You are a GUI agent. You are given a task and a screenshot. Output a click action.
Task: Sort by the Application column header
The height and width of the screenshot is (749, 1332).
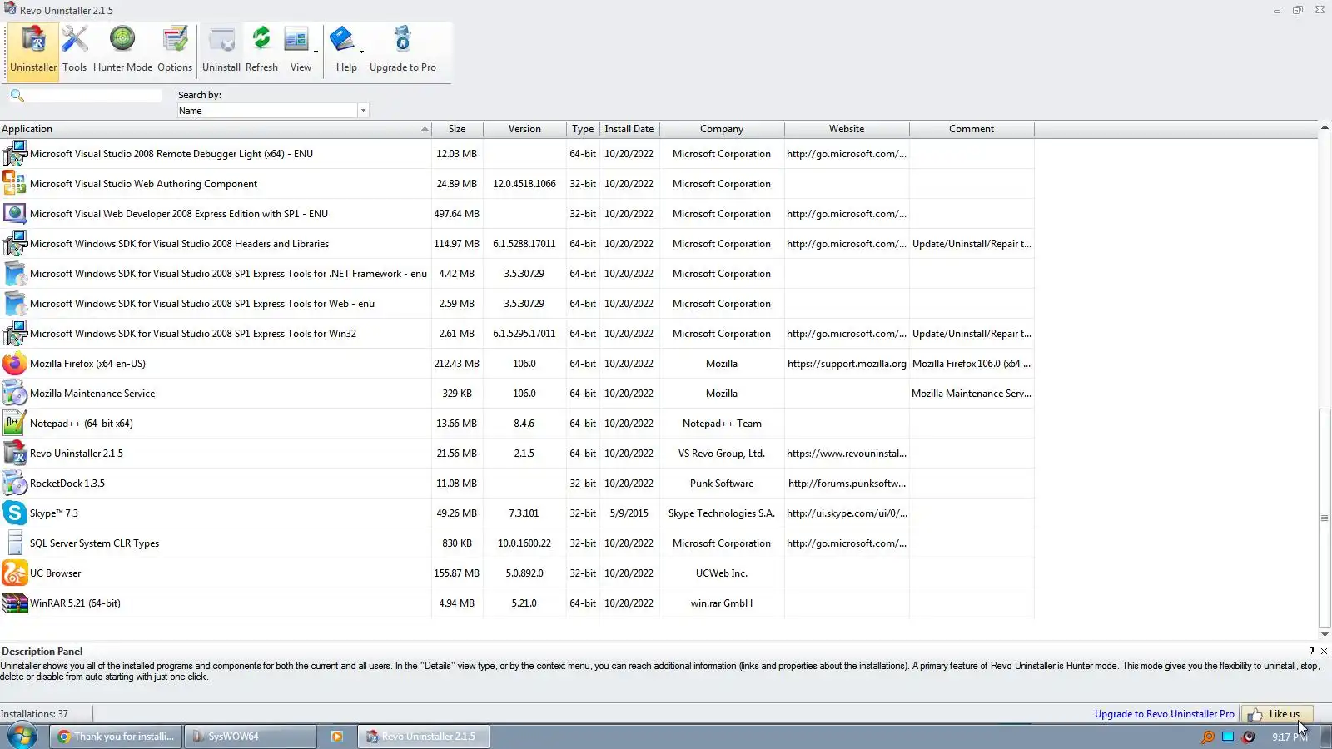(x=216, y=129)
